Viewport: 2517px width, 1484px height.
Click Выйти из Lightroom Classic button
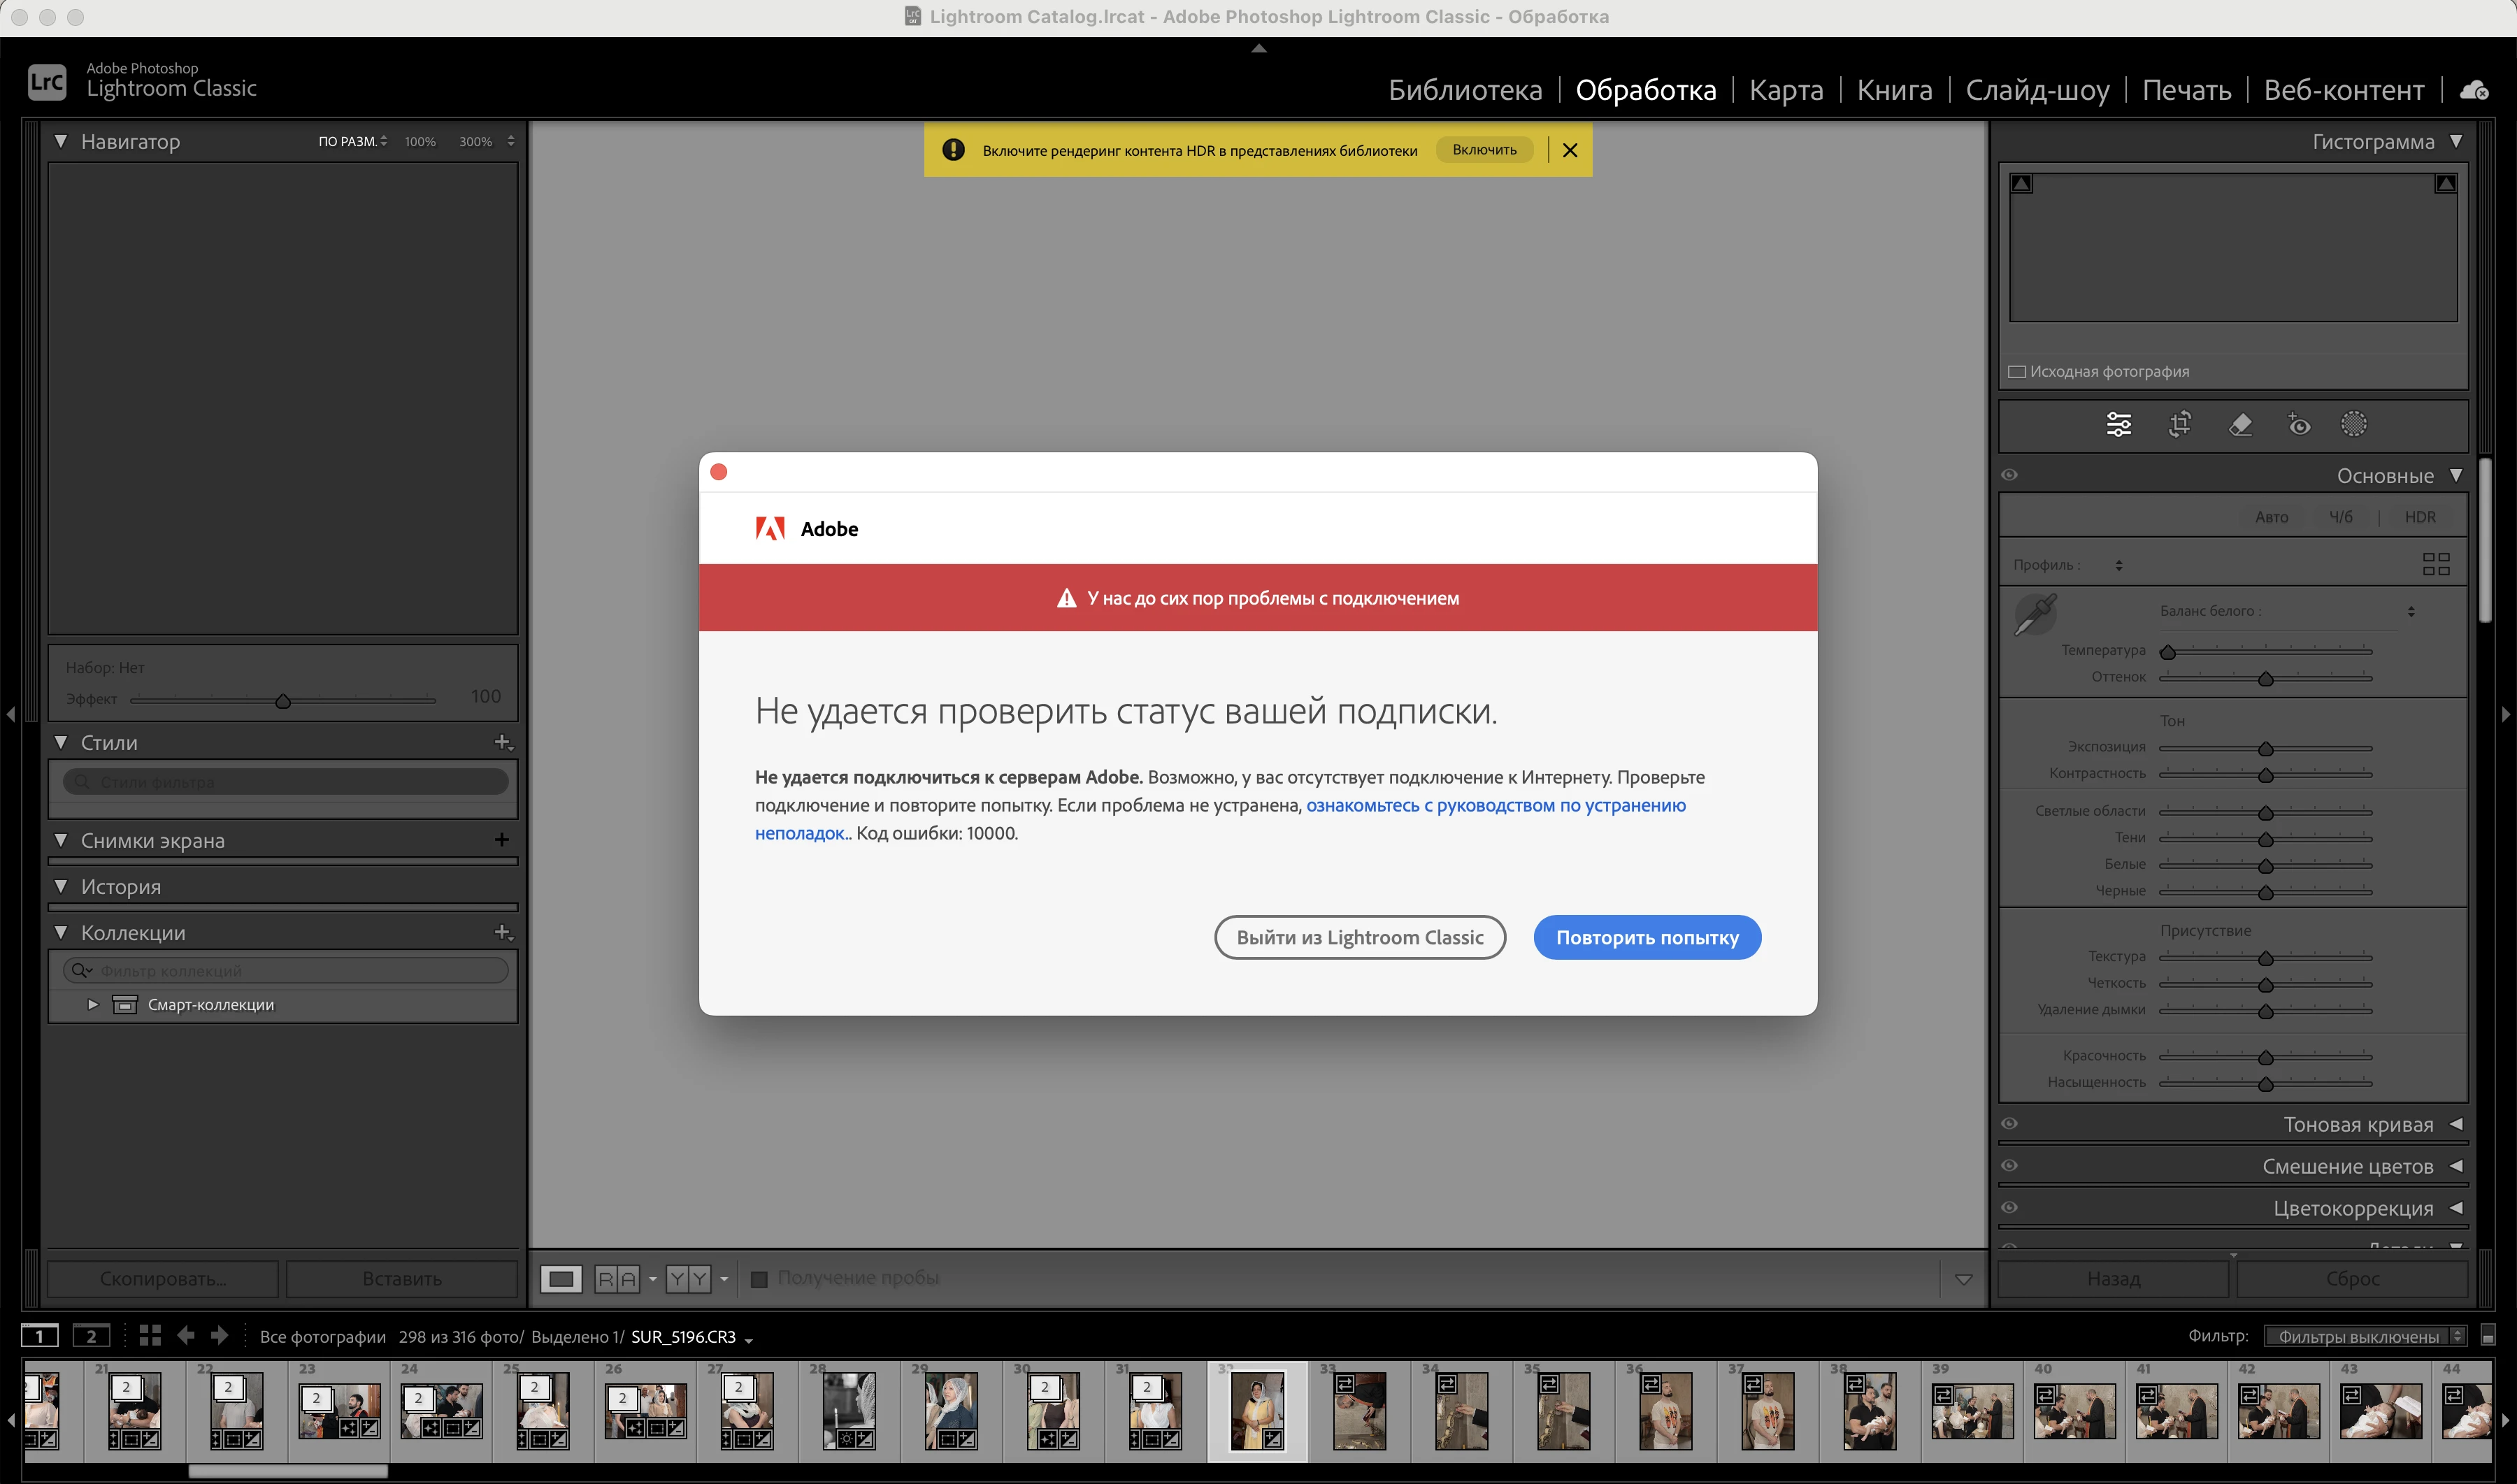coord(1360,938)
